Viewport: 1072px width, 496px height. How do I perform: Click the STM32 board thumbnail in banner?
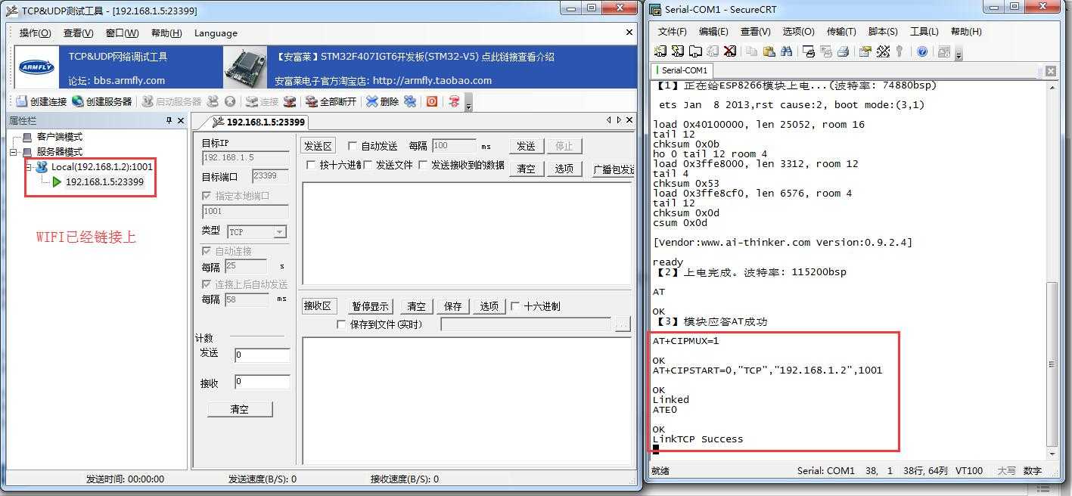(x=245, y=68)
